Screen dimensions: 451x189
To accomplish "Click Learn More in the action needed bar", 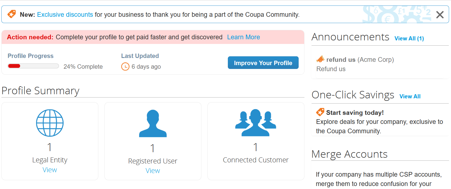I will pyautogui.click(x=244, y=37).
